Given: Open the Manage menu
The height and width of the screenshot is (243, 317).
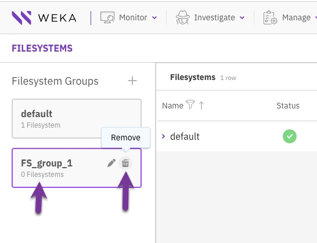Looking at the screenshot, I should coord(296,17).
